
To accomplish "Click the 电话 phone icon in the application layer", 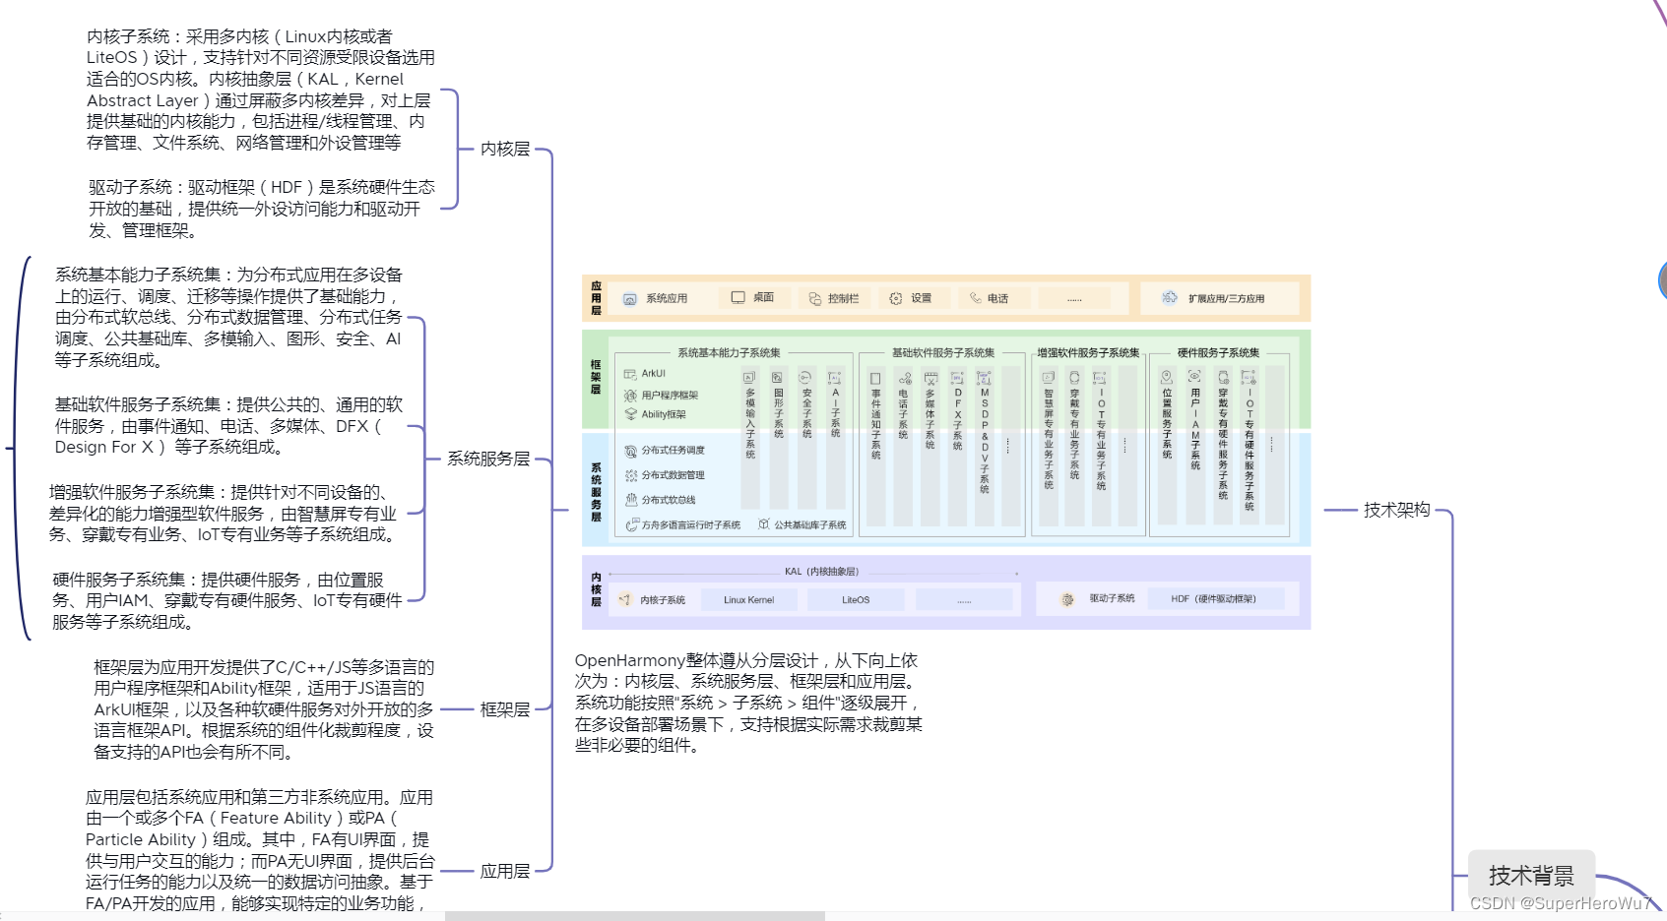I will pos(976,298).
